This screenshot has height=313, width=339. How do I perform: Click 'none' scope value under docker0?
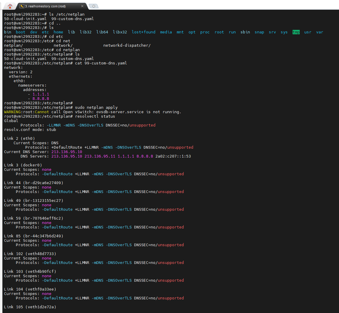tap(46, 170)
